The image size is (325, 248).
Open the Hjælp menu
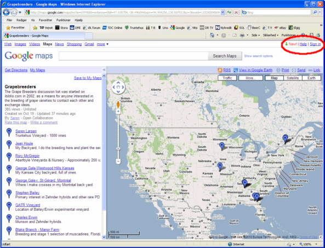click(x=78, y=20)
